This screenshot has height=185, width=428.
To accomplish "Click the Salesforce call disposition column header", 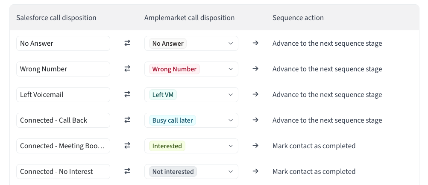I will (x=56, y=18).
